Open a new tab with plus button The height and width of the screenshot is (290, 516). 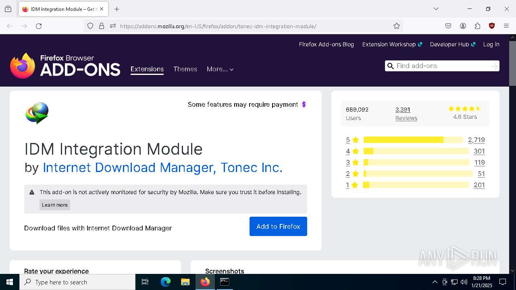click(x=117, y=9)
